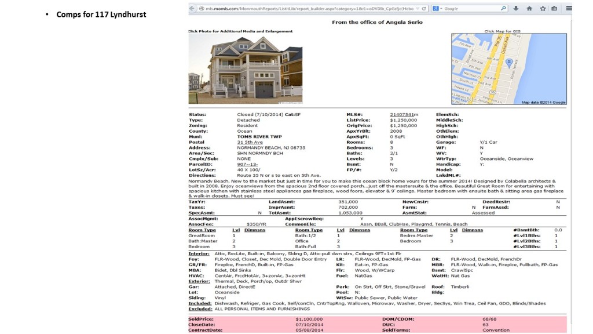The height and width of the screenshot is (334, 593).
Task: Enlarge the house listing photo
Action: (x=245, y=68)
